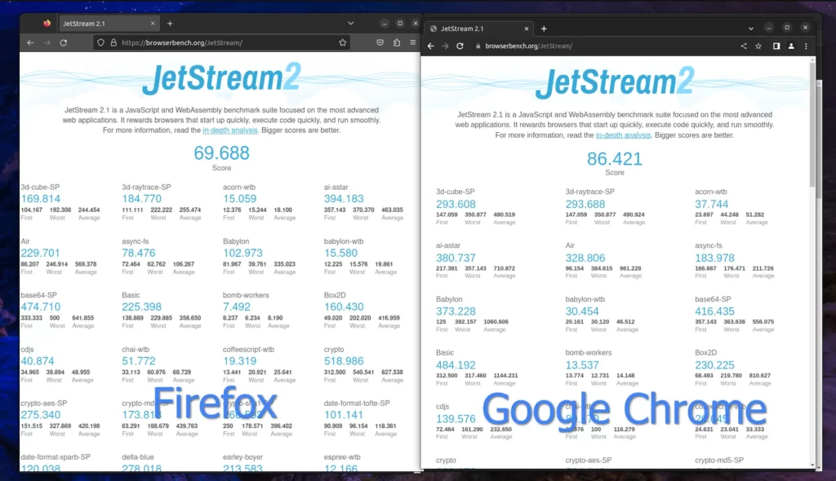
Task: Click acorn-wtb result 37.744 in Chrome
Action: coord(711,204)
